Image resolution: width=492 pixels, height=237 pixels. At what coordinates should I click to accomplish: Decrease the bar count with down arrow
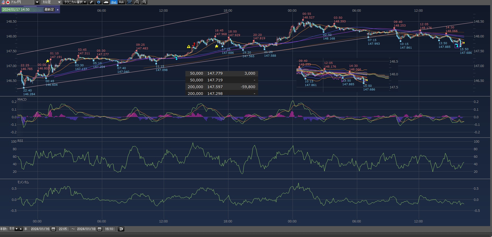pyautogui.click(x=17, y=229)
